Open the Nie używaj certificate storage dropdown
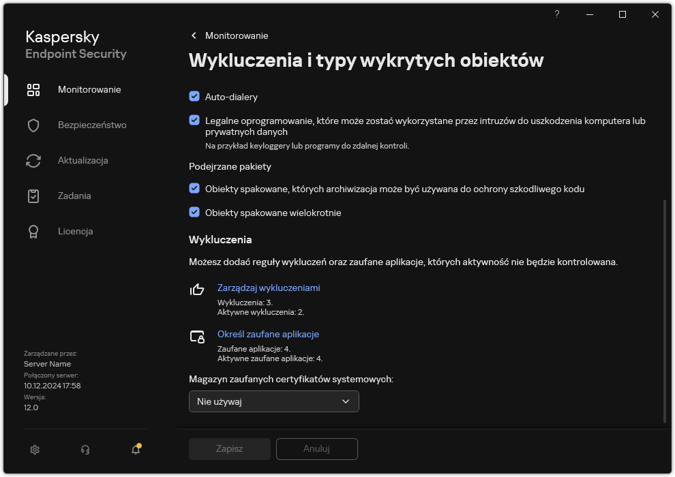This screenshot has height=477, width=675. pyautogui.click(x=273, y=401)
